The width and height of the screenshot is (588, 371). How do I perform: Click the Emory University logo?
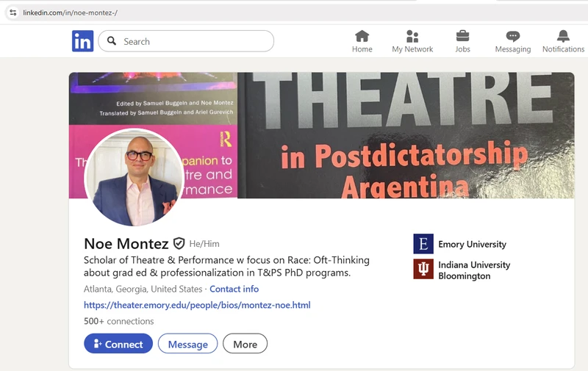click(x=423, y=244)
